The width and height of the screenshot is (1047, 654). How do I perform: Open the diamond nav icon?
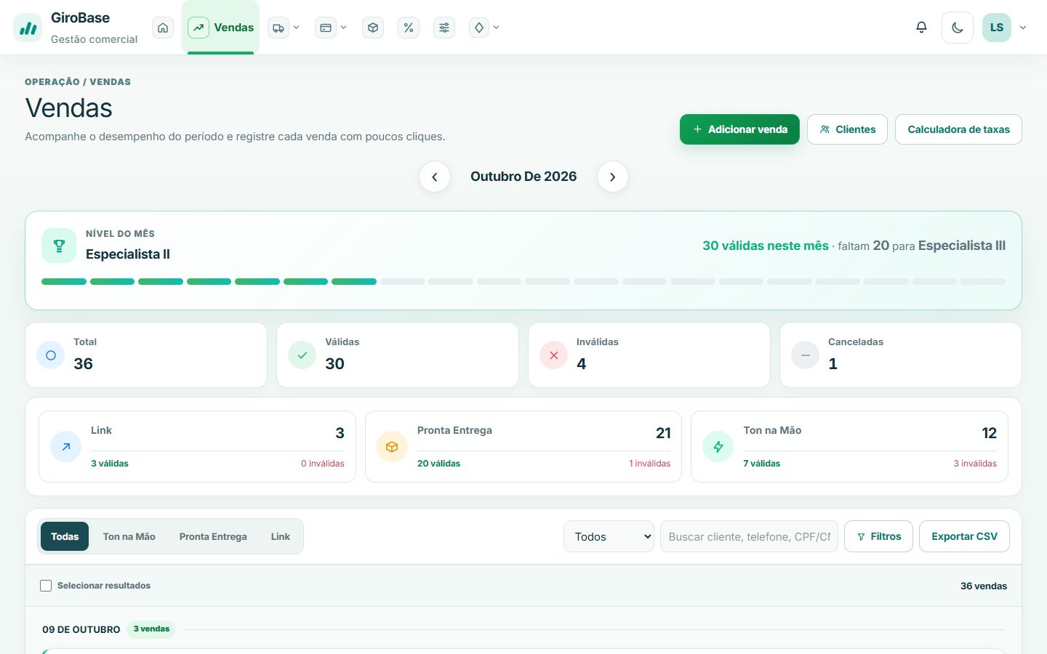tap(479, 28)
